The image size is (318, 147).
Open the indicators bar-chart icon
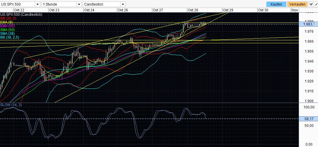tap(311, 4)
